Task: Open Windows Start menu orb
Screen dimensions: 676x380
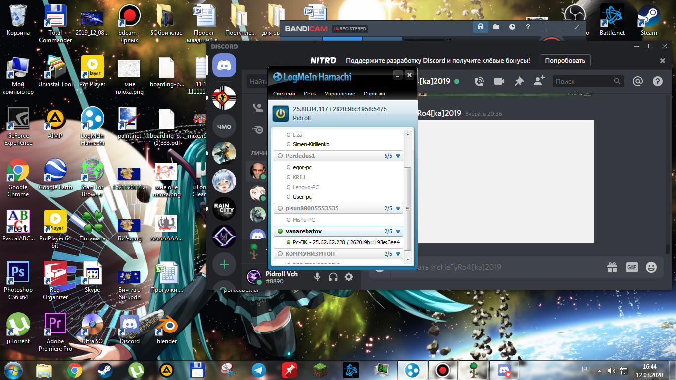Action: click(x=12, y=370)
